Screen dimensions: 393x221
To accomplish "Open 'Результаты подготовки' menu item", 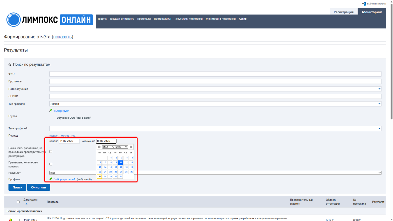I will pyautogui.click(x=189, y=19).
